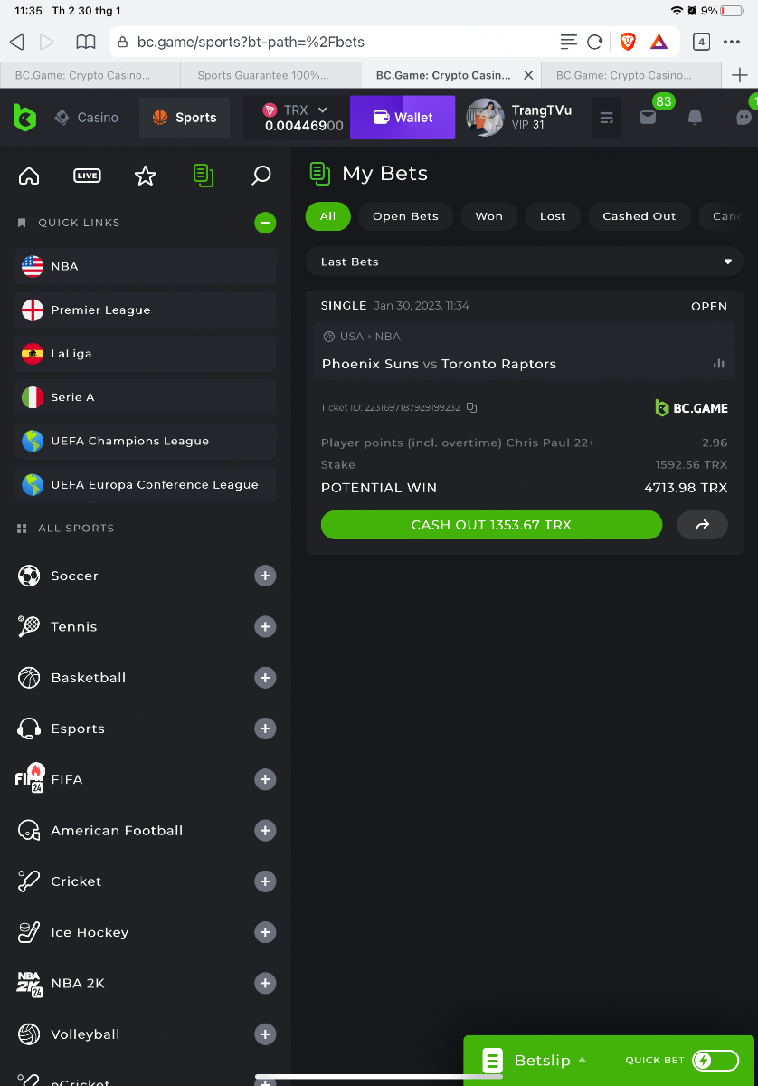Collapse Quick Links with green minus

pyautogui.click(x=265, y=223)
